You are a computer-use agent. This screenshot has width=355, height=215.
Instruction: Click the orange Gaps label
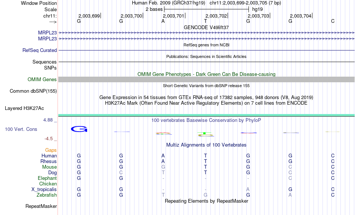click(x=51, y=150)
